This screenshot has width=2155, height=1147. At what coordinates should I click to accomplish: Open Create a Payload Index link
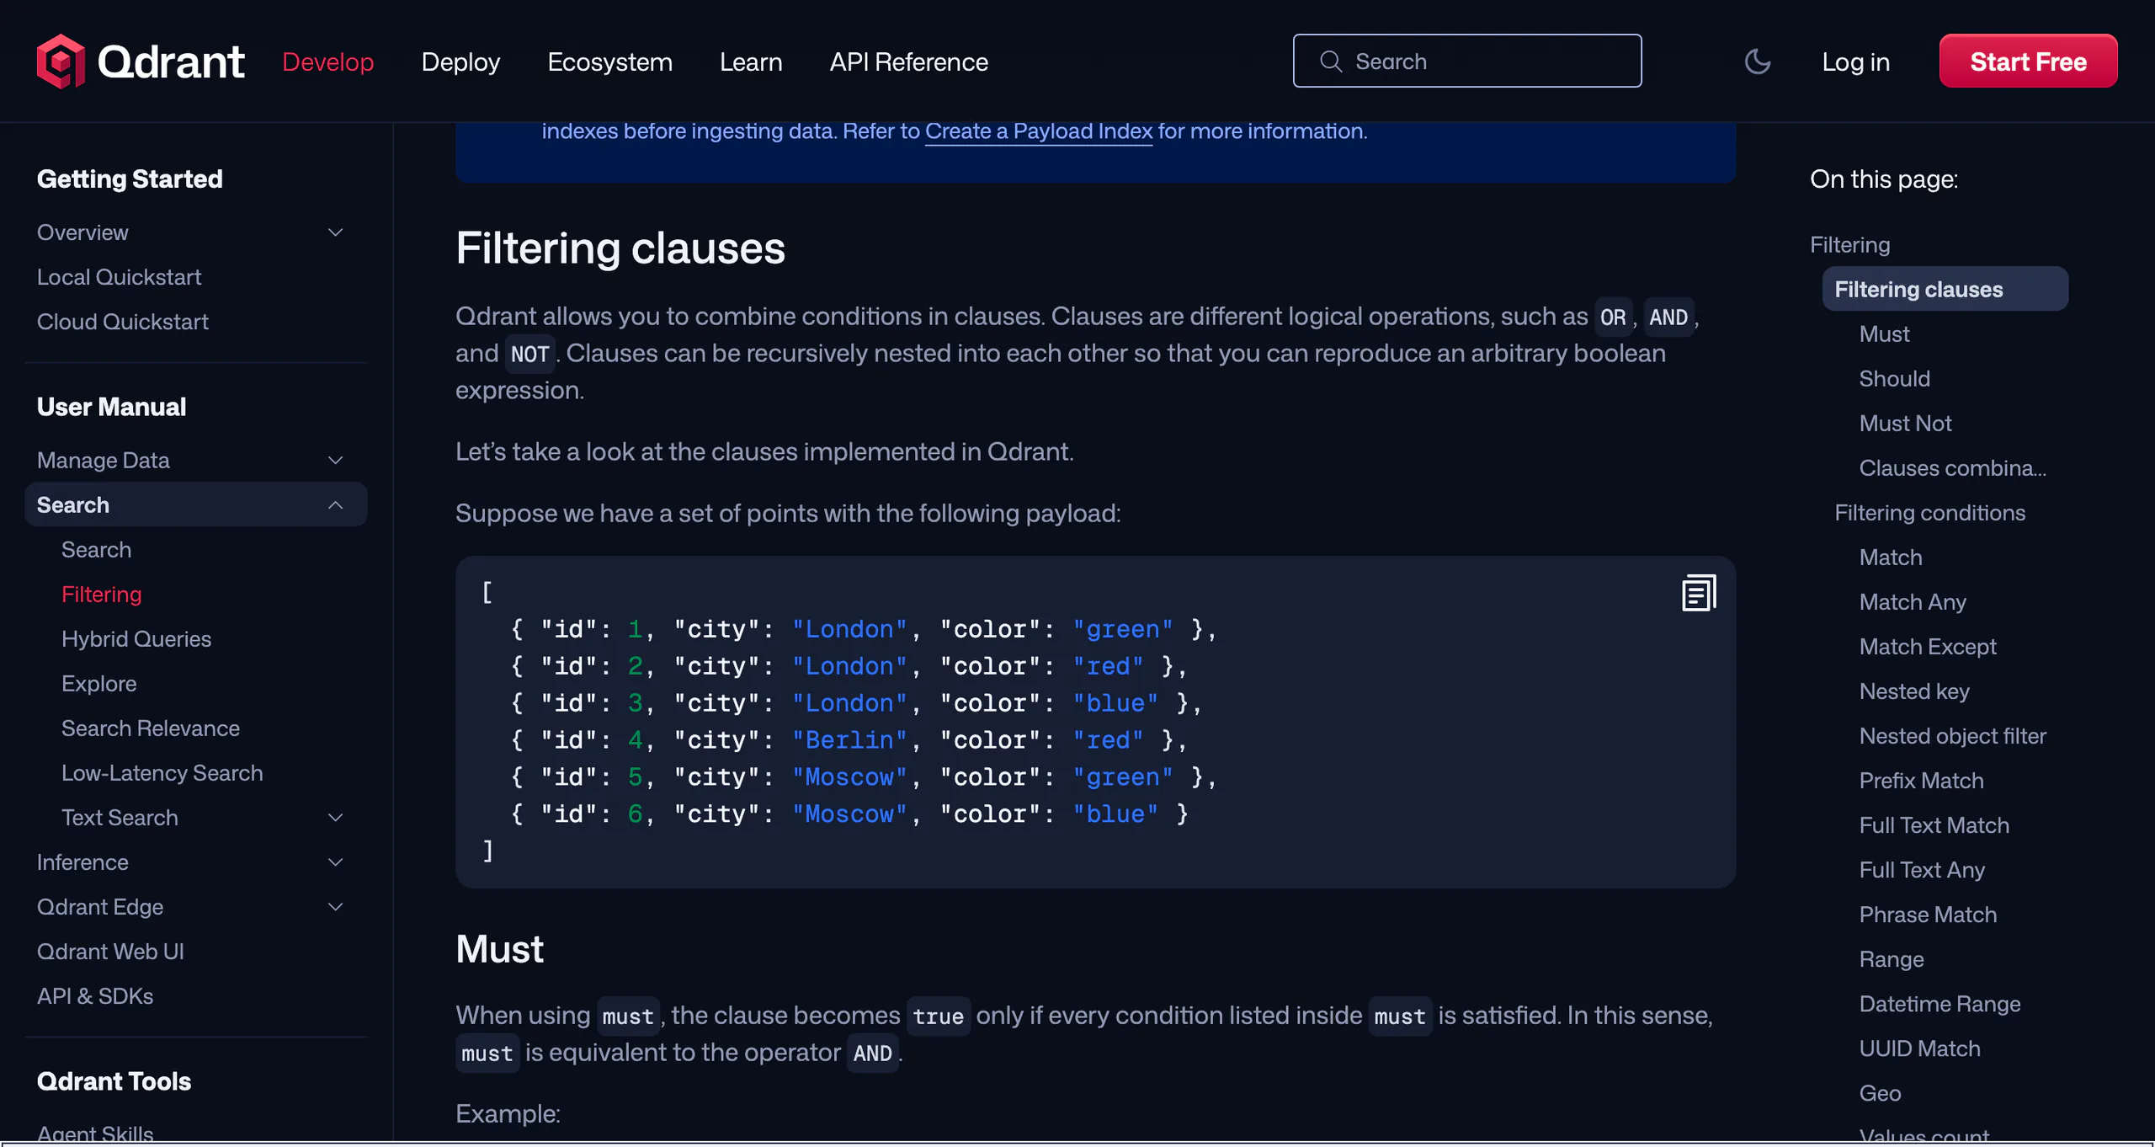[1038, 131]
